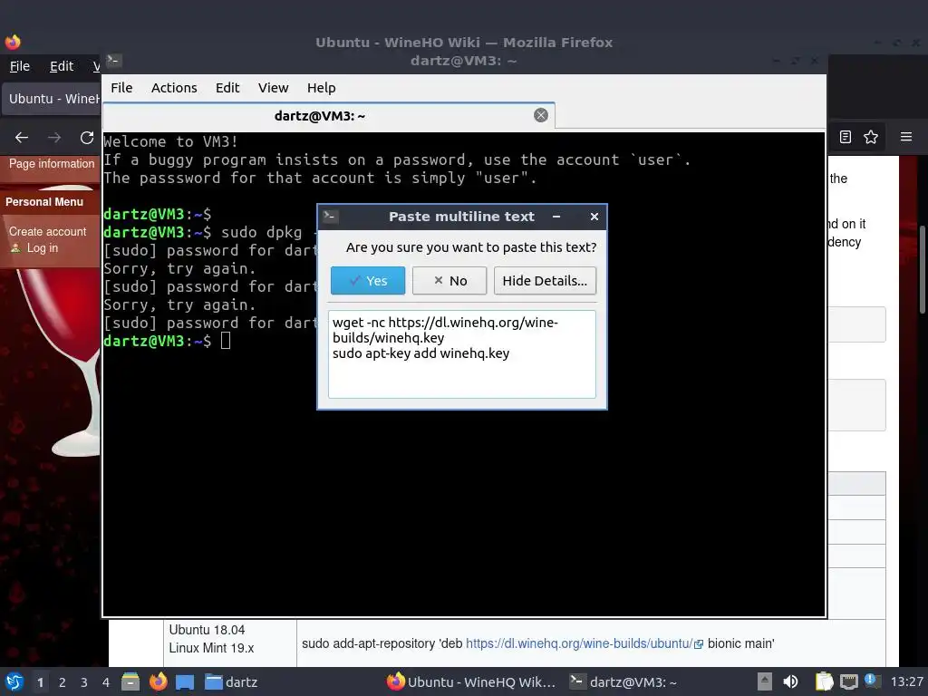Switch to dartz@VM3 terminal taskbar entry
Image resolution: width=928 pixels, height=696 pixels.
point(623,681)
